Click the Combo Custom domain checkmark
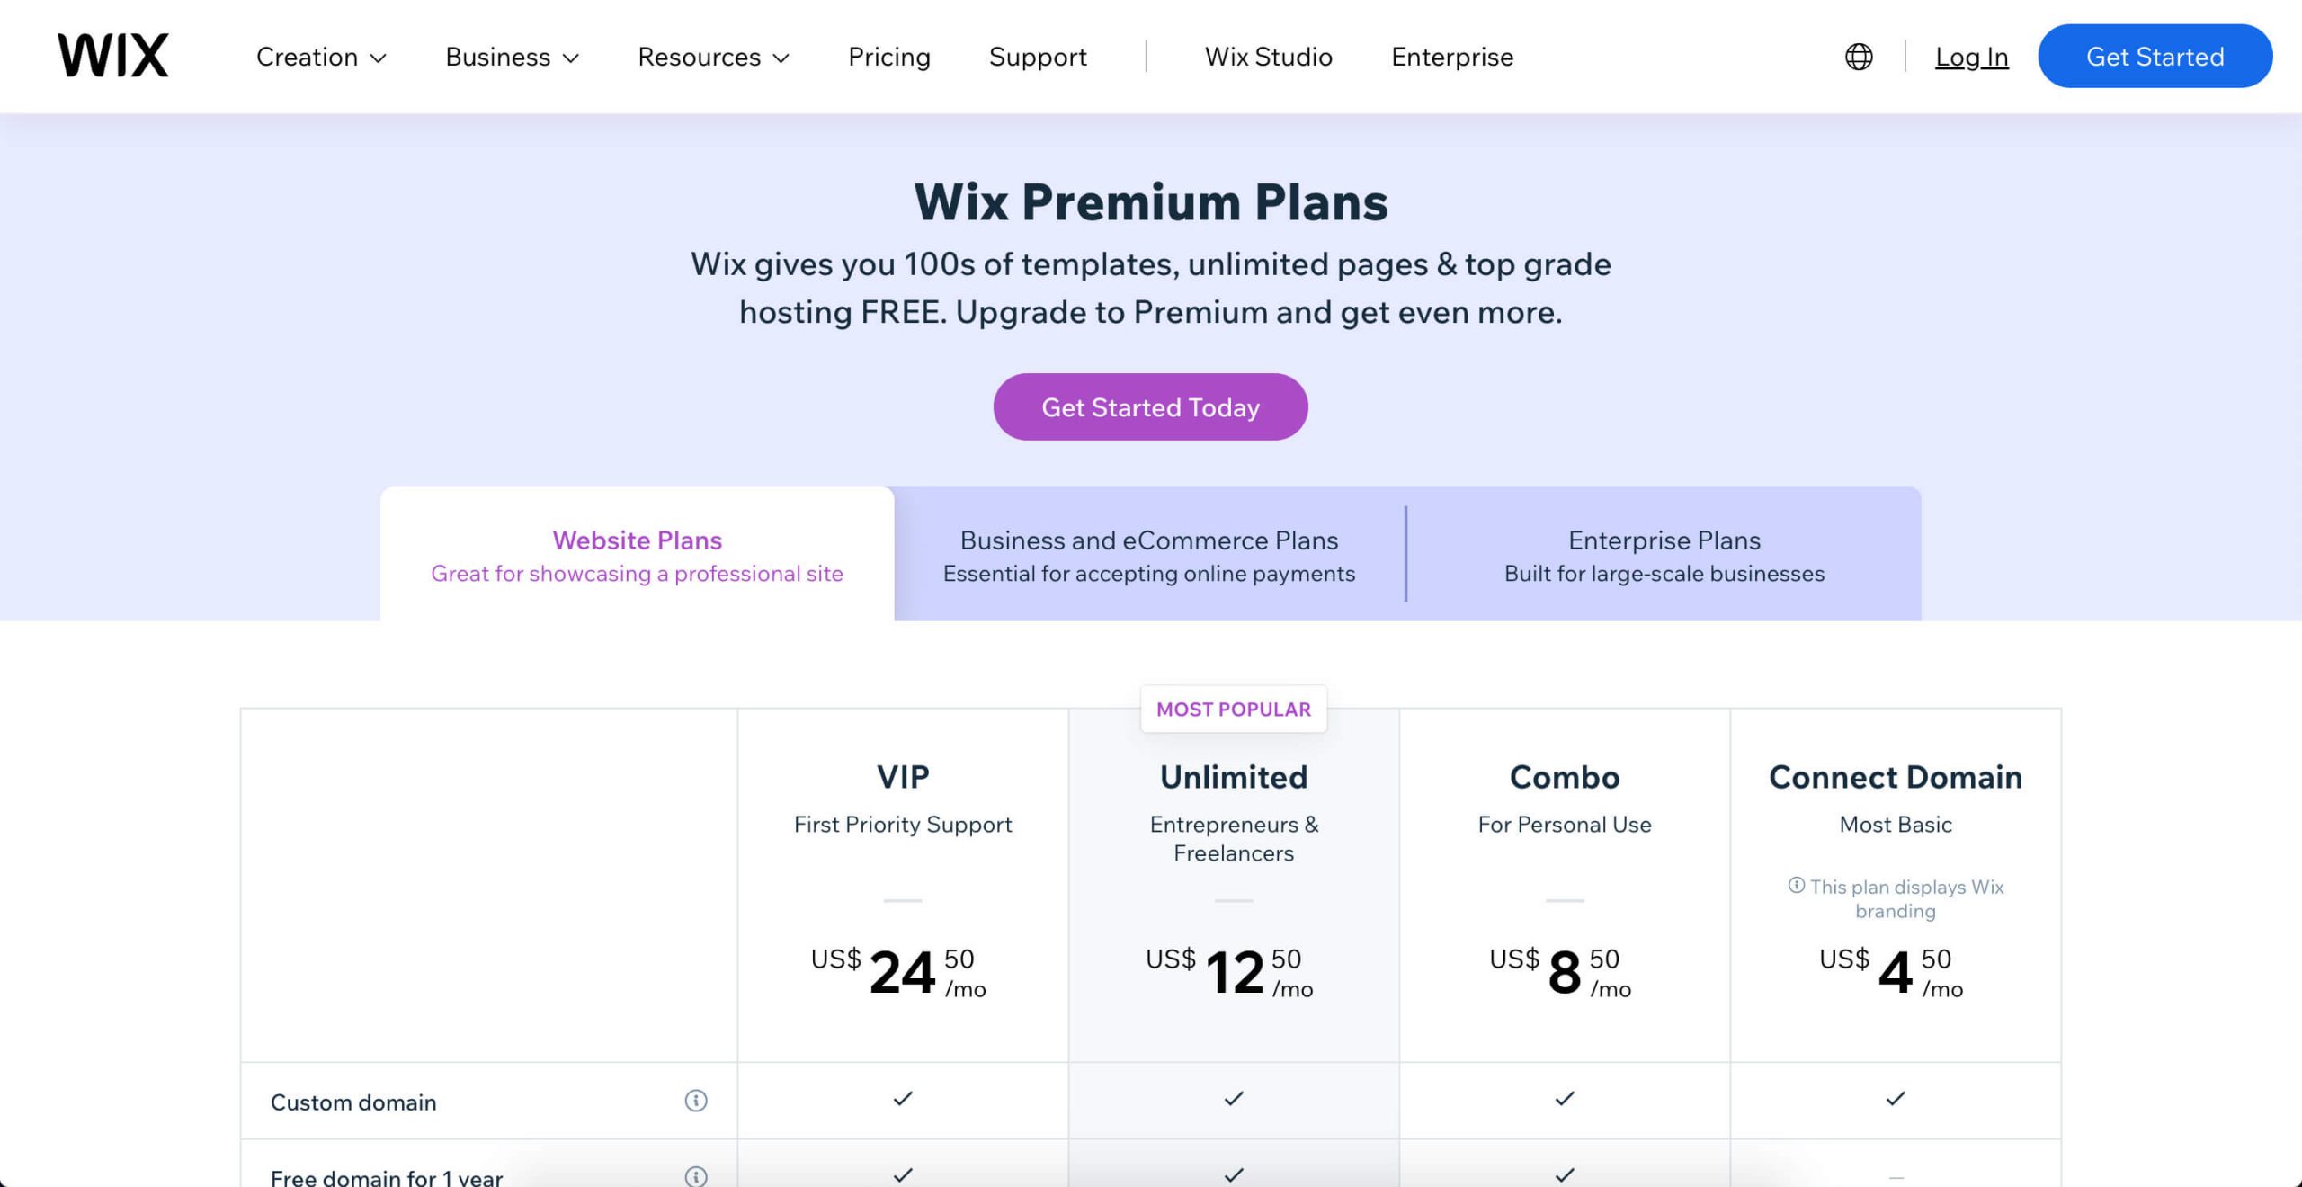Screen dimensions: 2302x1187 (1565, 1099)
